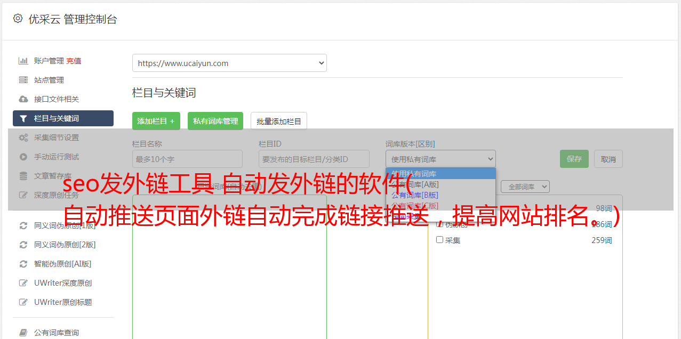Click the gear icon beside 优采云 管理控制台
Image resolution: width=681 pixels, height=339 pixels.
coord(18,19)
